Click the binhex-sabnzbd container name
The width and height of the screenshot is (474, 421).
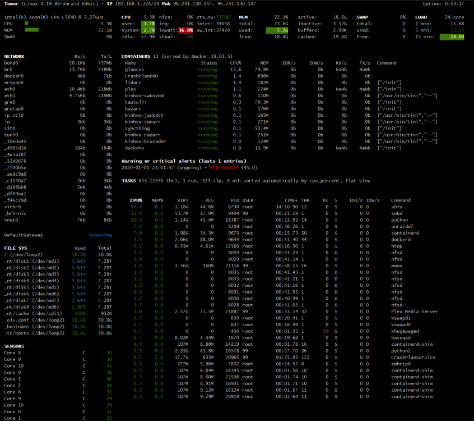coord(144,96)
